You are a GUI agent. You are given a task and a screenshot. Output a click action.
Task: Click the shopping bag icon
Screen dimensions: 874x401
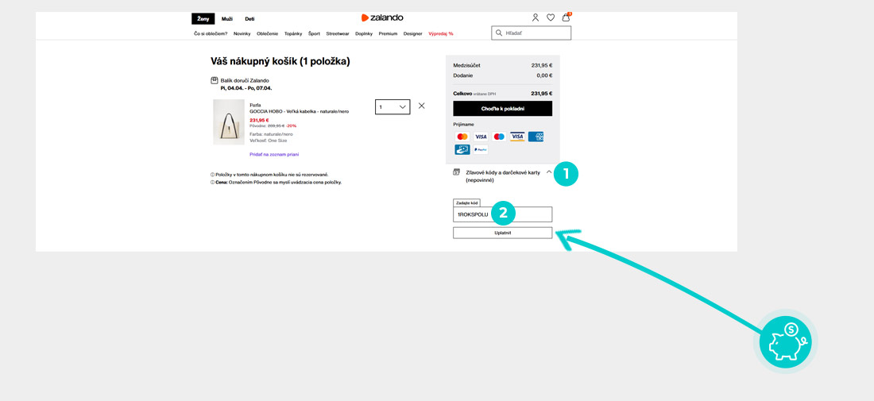point(566,17)
